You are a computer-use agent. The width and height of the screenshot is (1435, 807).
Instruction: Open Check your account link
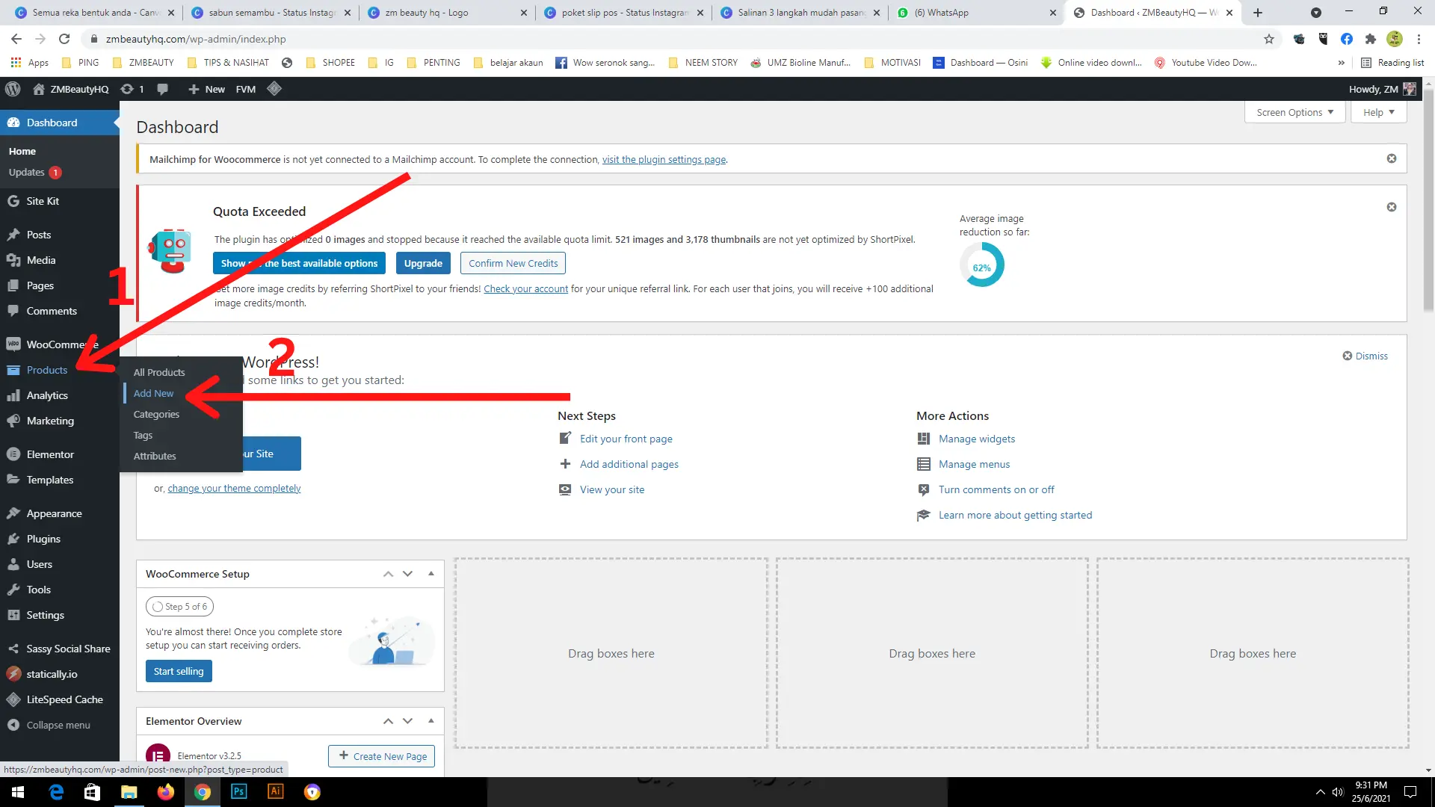tap(525, 288)
